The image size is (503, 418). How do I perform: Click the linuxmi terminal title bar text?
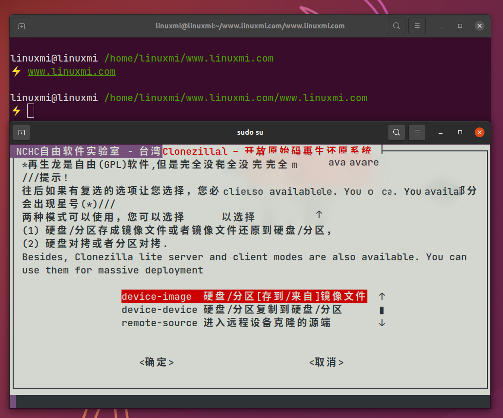[250, 26]
